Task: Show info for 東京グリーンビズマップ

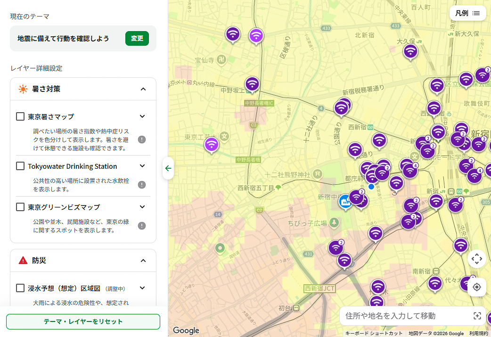Action: point(142,226)
